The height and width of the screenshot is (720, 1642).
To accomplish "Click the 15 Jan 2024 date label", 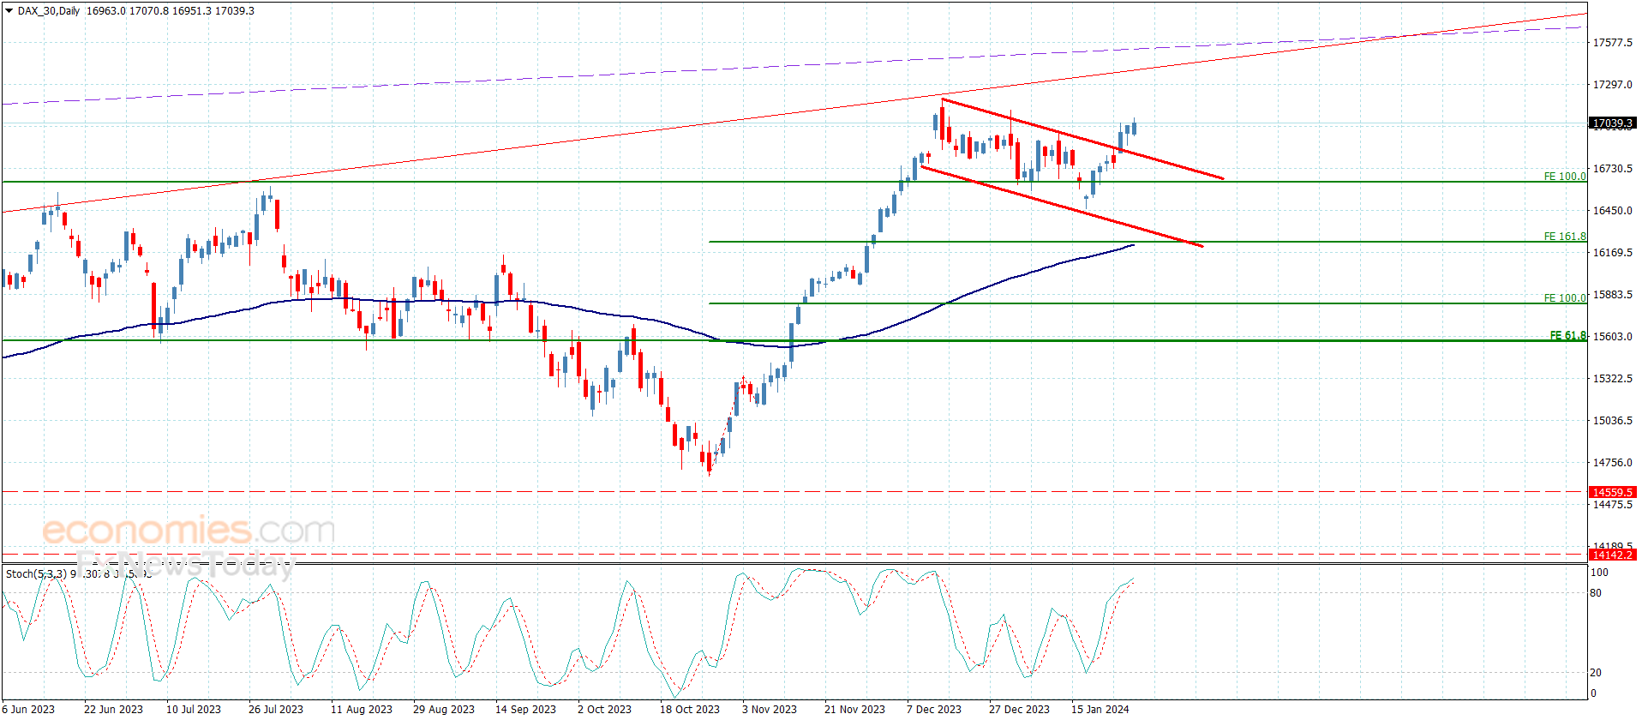I will point(1100,709).
